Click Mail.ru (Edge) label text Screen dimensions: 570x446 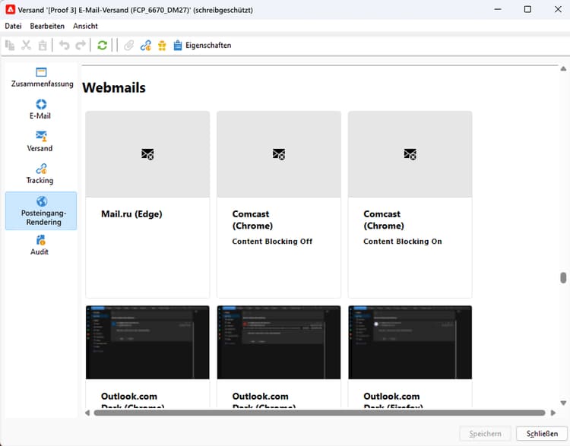tap(131, 214)
